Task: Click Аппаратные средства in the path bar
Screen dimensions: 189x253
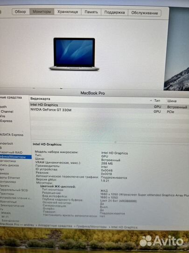Action: pyautogui.click(x=55, y=226)
